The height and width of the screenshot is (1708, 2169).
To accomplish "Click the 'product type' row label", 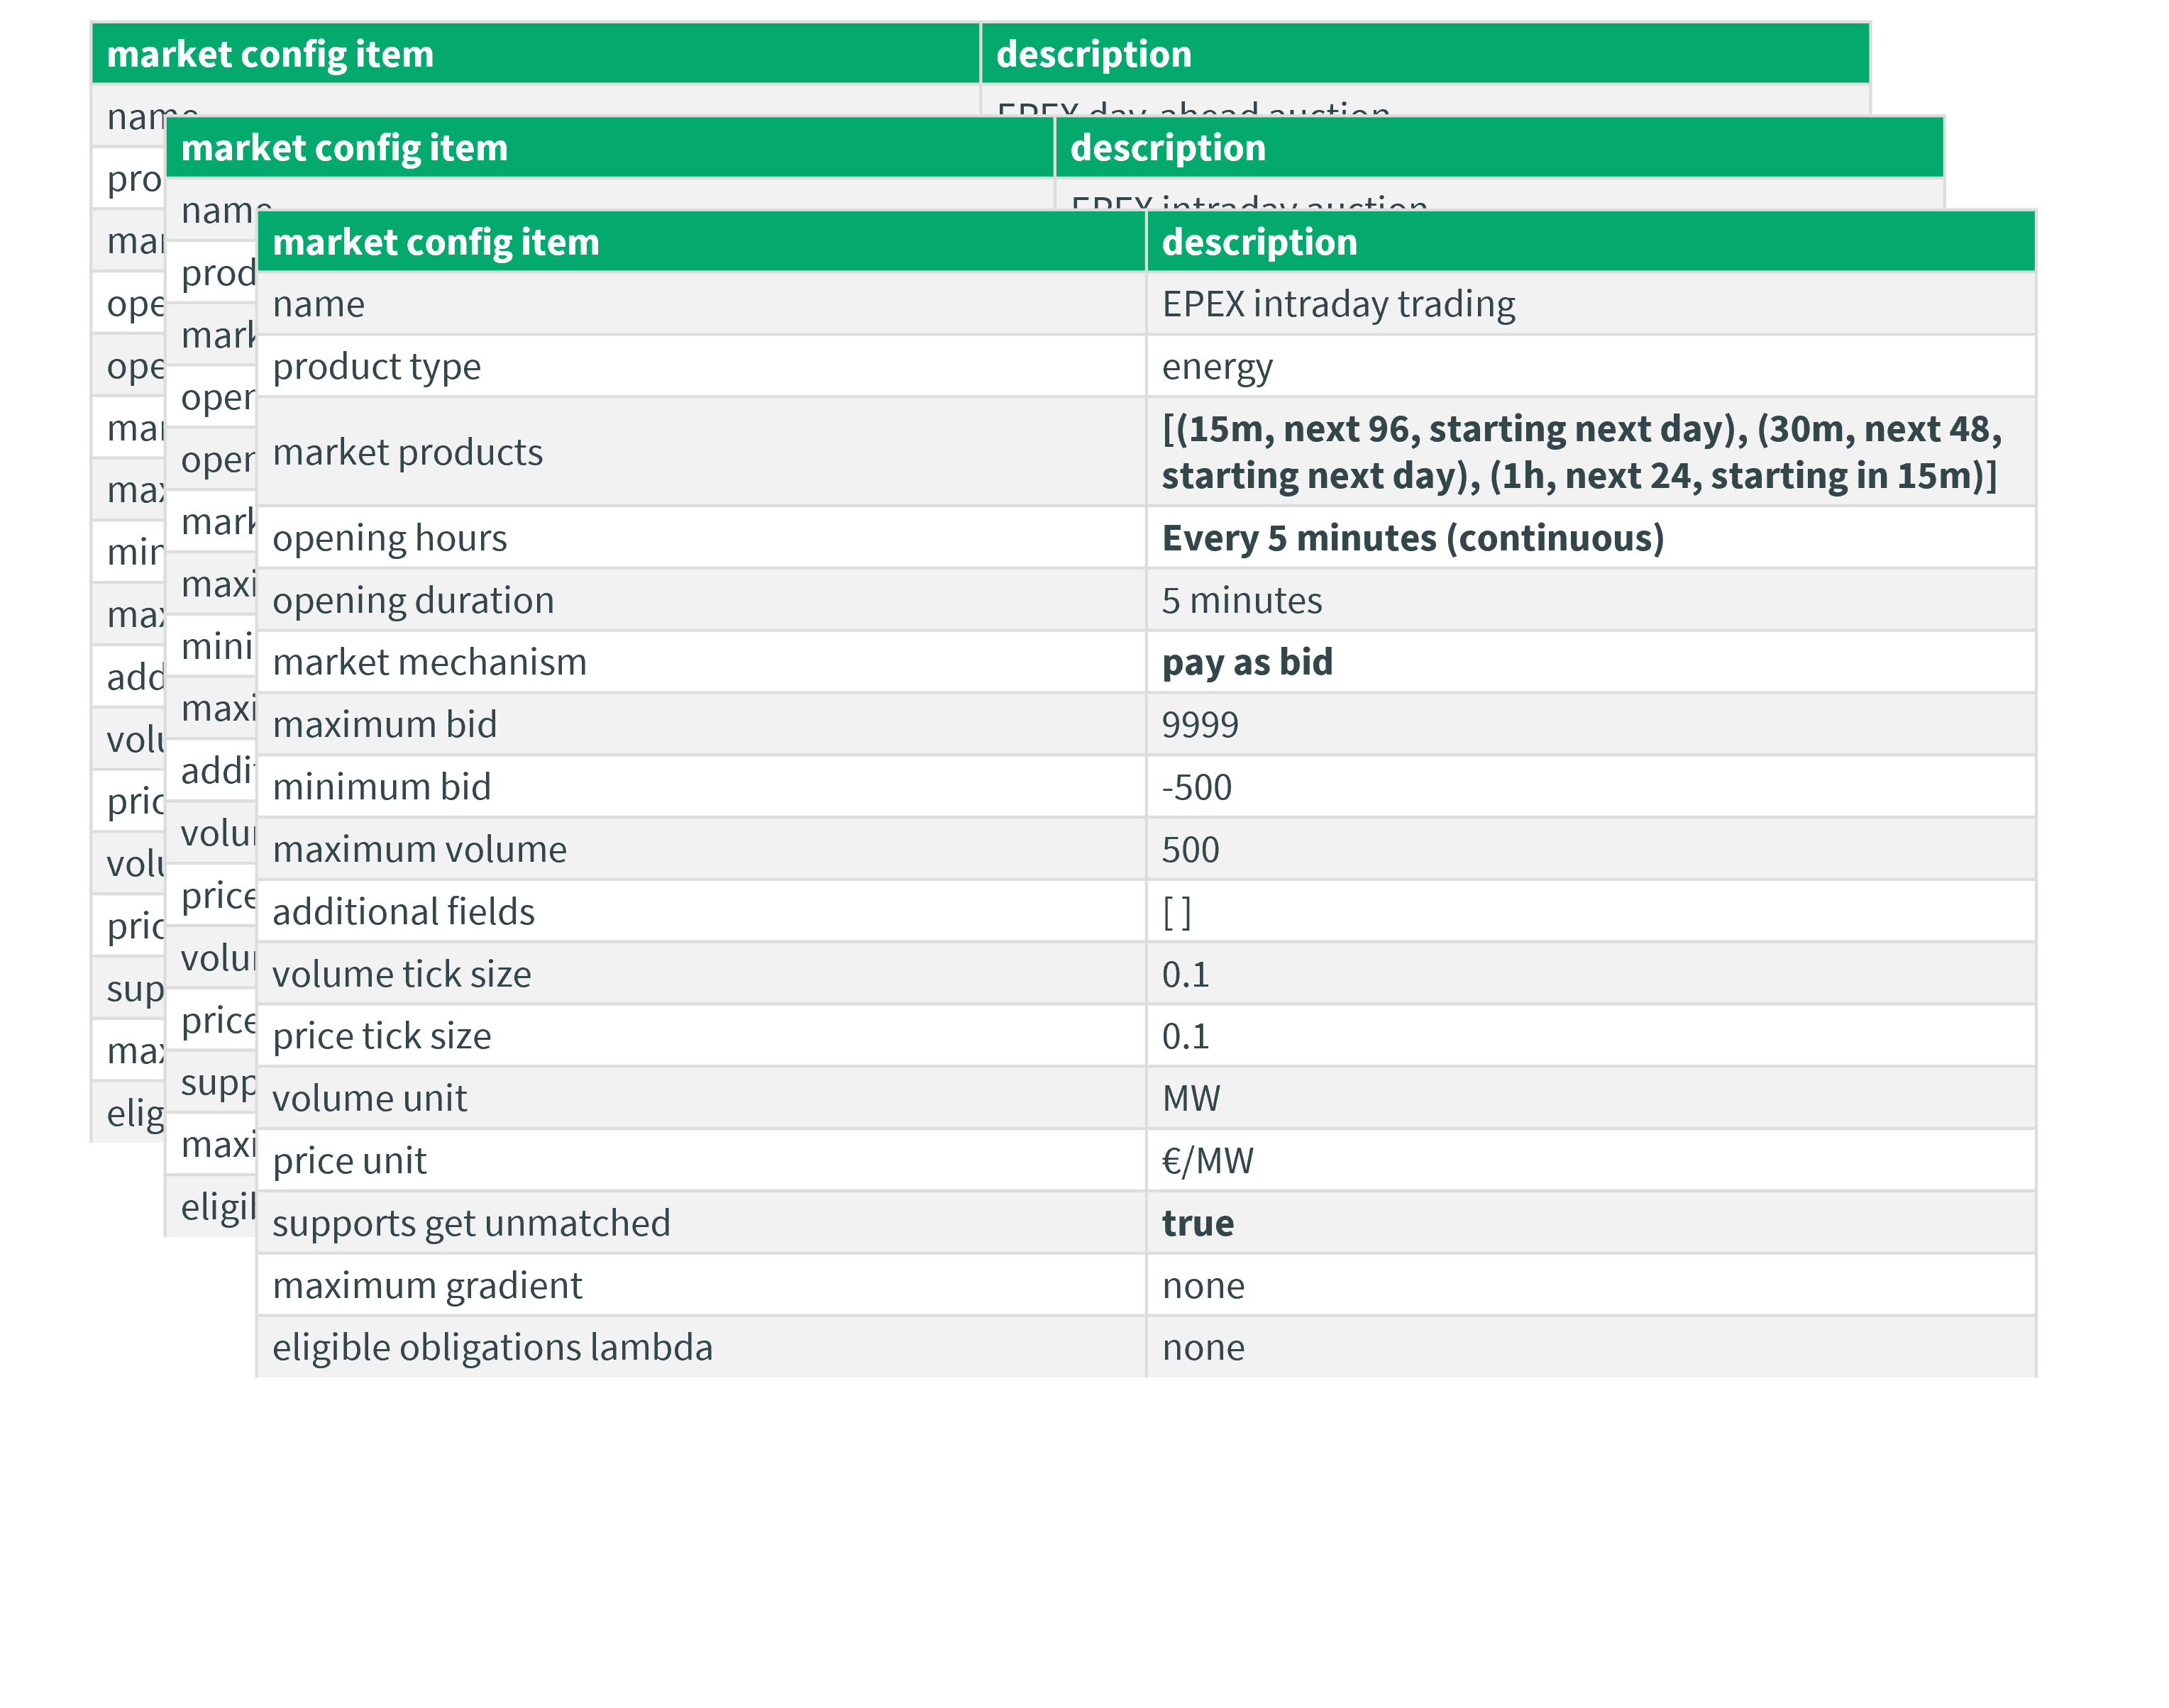I will click(x=376, y=367).
